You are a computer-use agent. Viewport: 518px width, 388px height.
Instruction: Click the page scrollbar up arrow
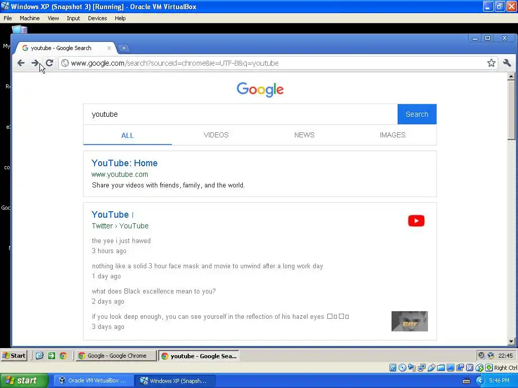pyautogui.click(x=511, y=77)
